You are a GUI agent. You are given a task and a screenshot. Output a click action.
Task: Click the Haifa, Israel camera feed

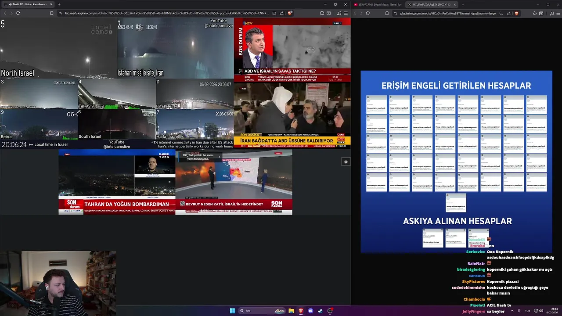(195, 124)
